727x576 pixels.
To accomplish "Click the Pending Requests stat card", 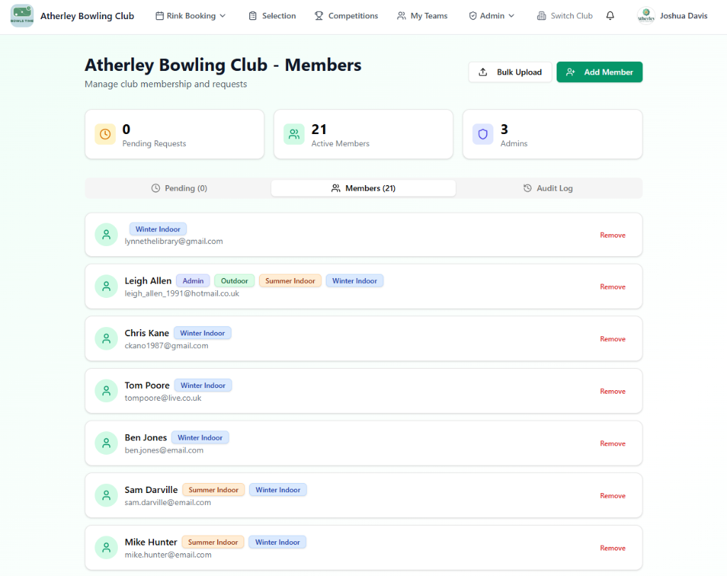I will [175, 134].
